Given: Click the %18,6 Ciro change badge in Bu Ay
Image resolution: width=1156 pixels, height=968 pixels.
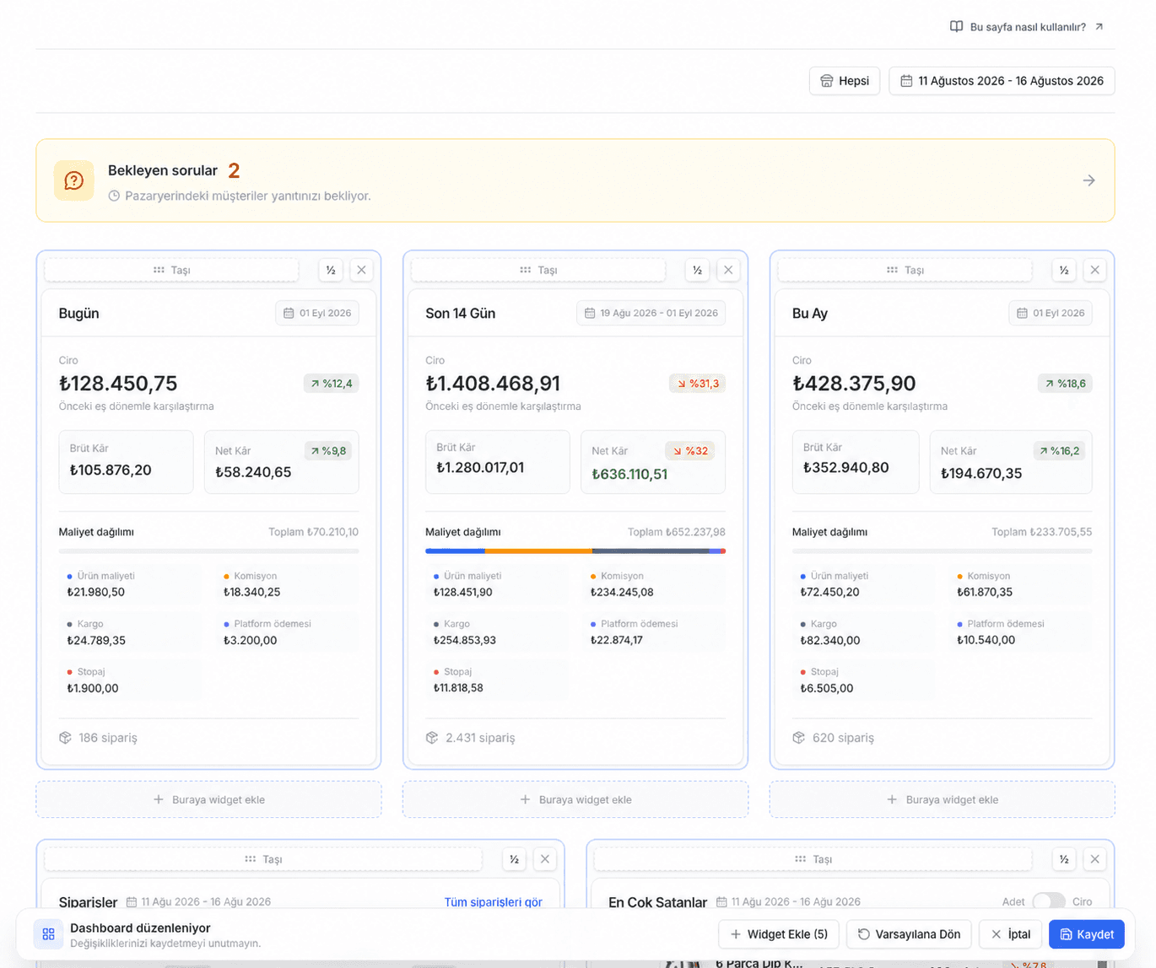Looking at the screenshot, I should (1065, 384).
